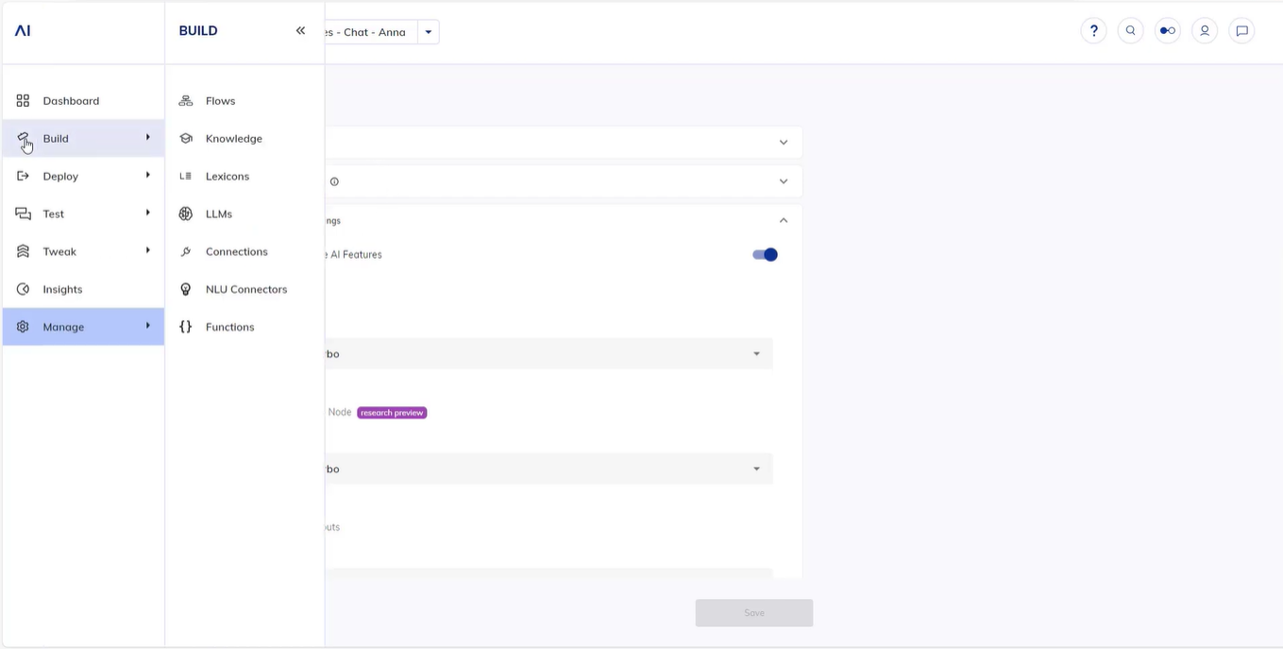Click the 'AI Features' label text
Screen dimensions: 1283x649
point(356,255)
